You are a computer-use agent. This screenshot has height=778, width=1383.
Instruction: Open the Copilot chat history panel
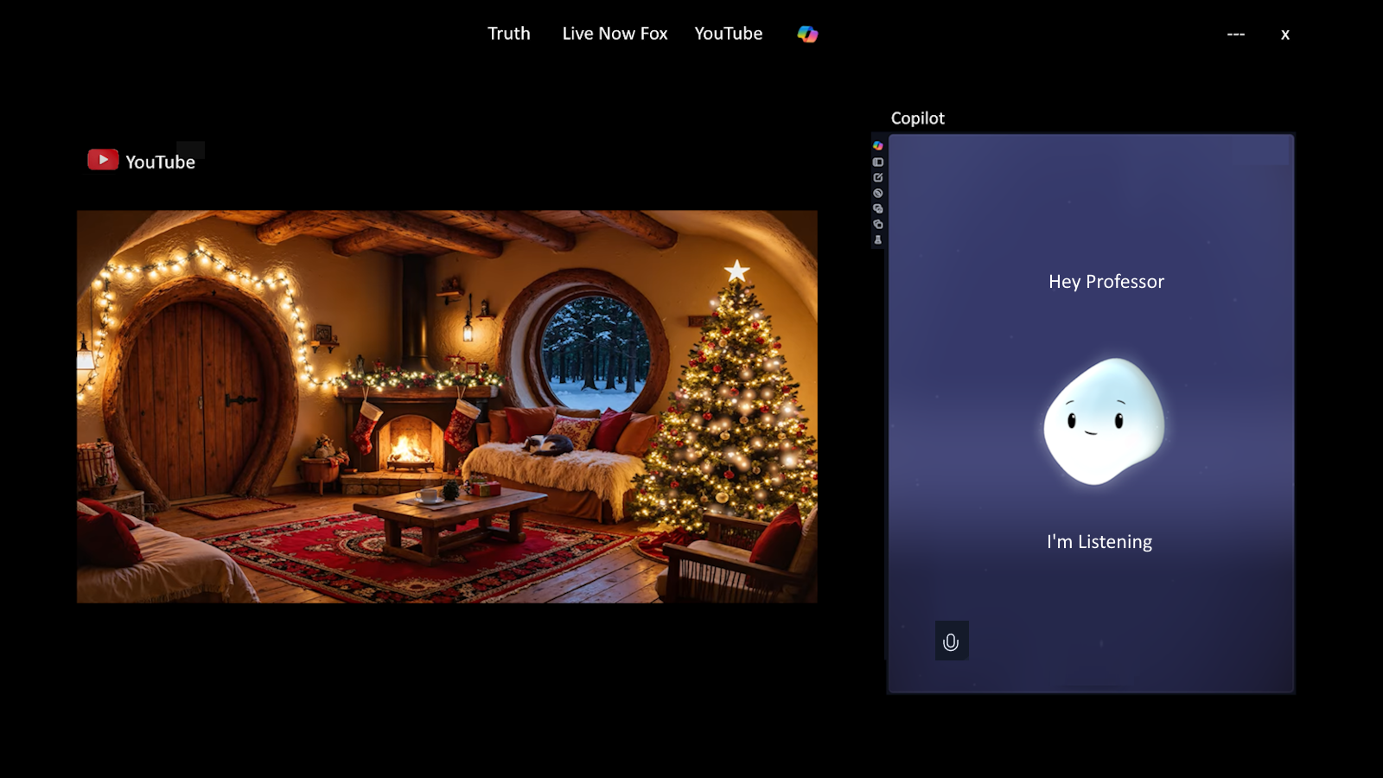tap(877, 162)
